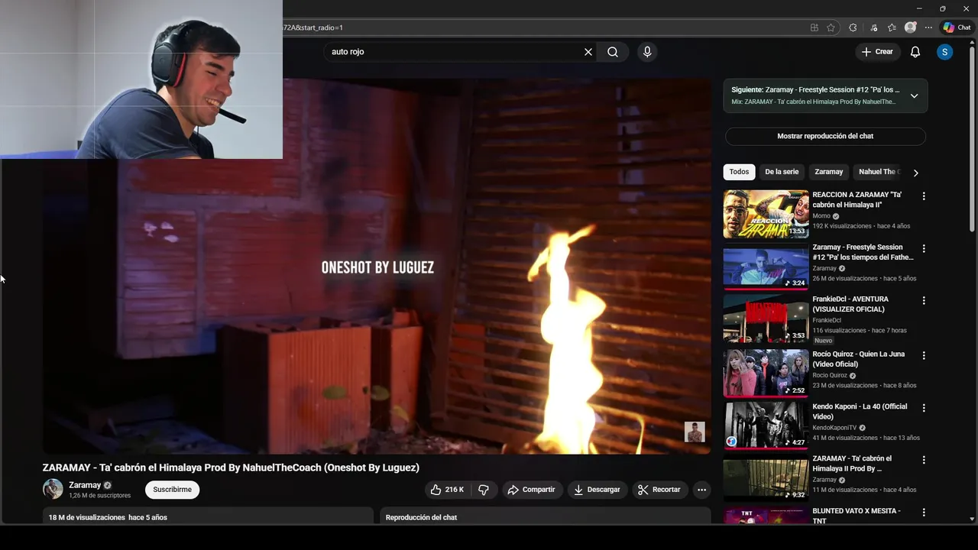Open options for Himalaya II video
The width and height of the screenshot is (978, 550).
924,460
